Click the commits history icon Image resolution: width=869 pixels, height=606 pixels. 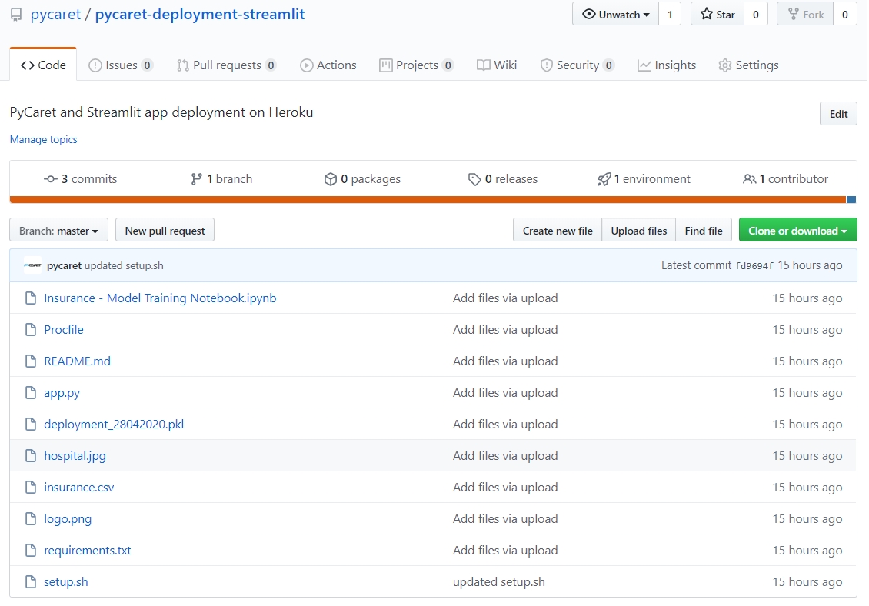(51, 179)
